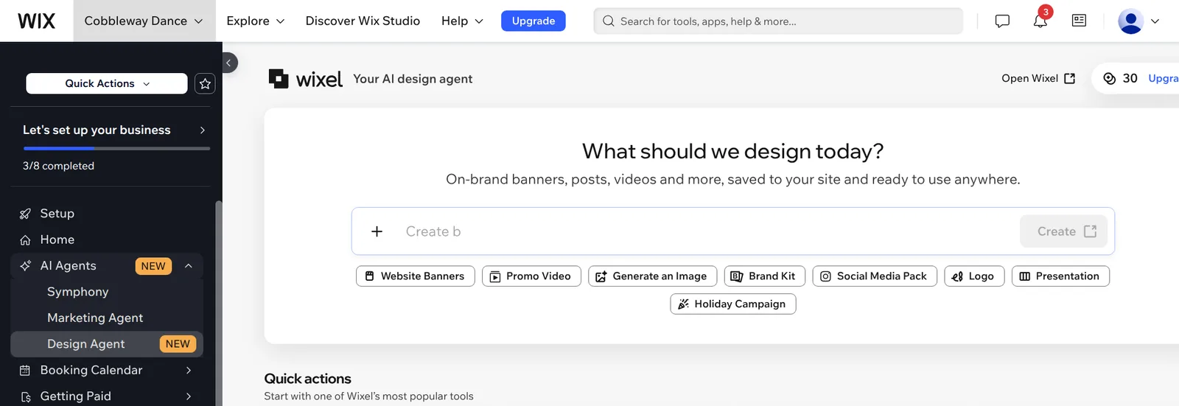Expand Let's set up your business
The image size is (1179, 406).
114,130
